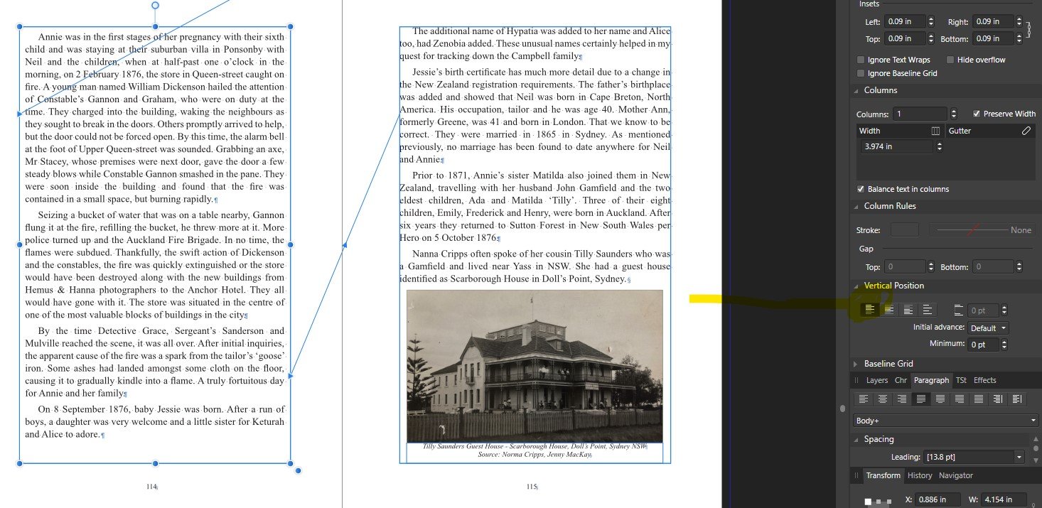
Task: Click the Layers panel group grip handle
Action: [x=856, y=380]
